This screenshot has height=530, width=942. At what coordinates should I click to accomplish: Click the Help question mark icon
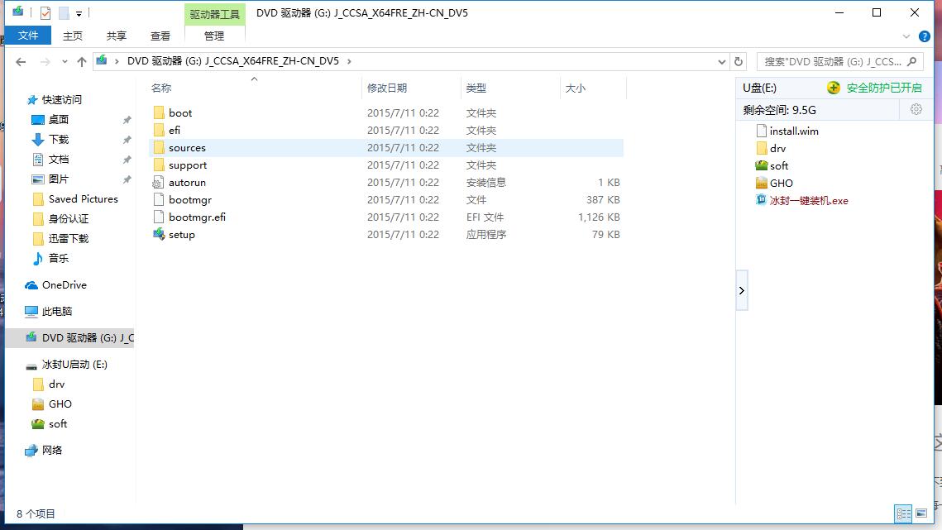[x=924, y=36]
